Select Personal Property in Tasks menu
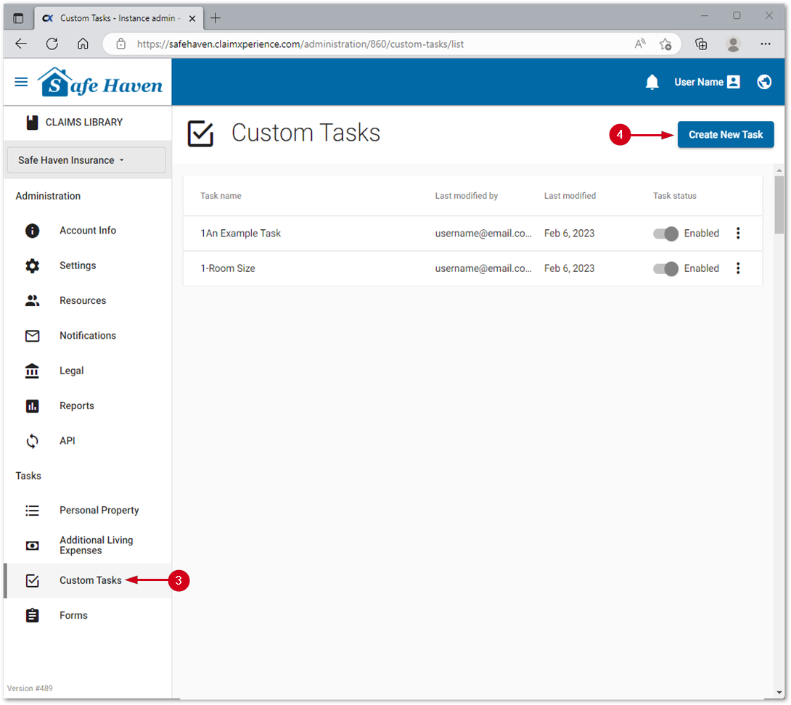Viewport: 791px width, 705px height. [x=99, y=511]
